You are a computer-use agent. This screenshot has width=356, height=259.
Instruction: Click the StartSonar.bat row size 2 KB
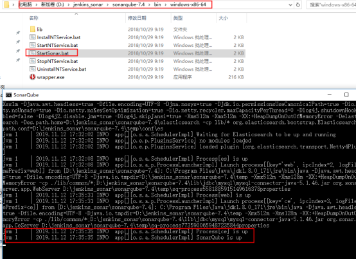[x=238, y=53]
